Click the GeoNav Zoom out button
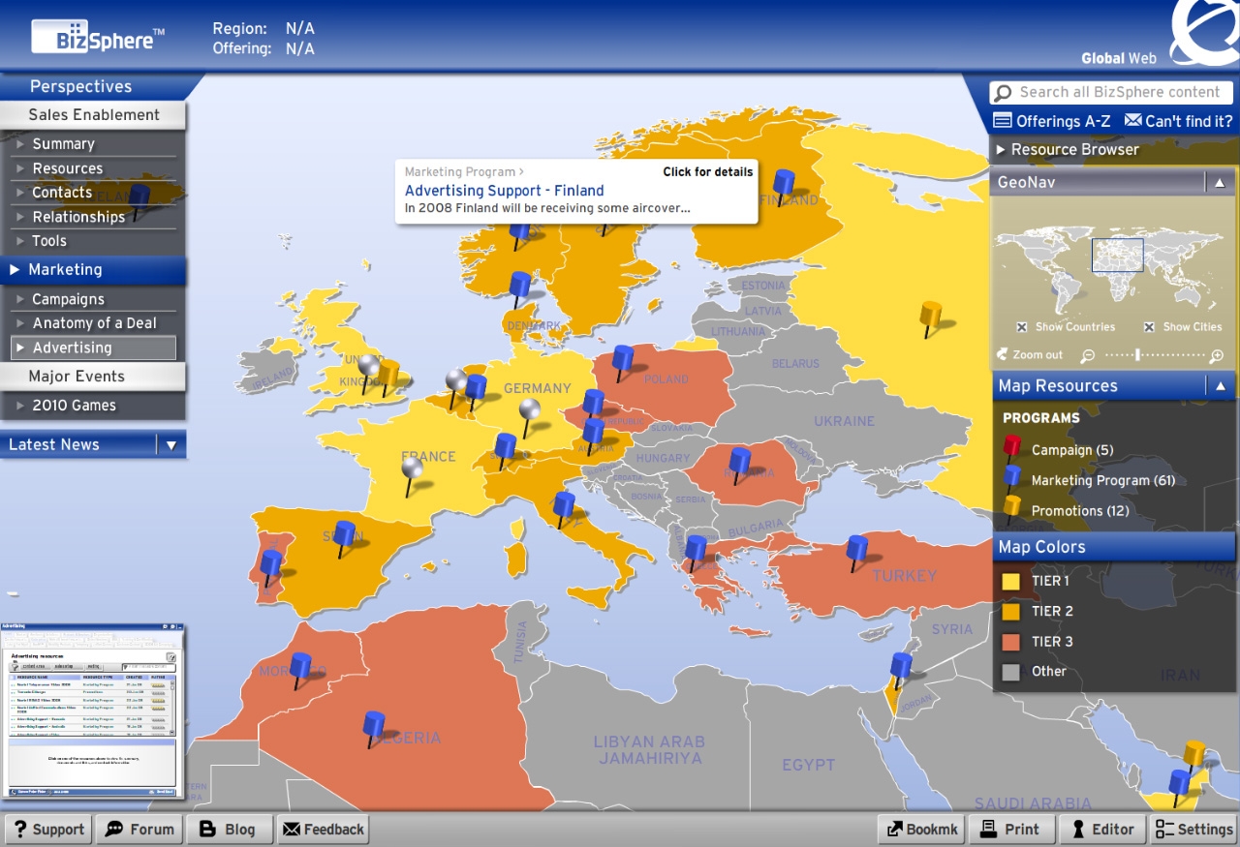Screen dimensions: 1240x847 [1030, 355]
